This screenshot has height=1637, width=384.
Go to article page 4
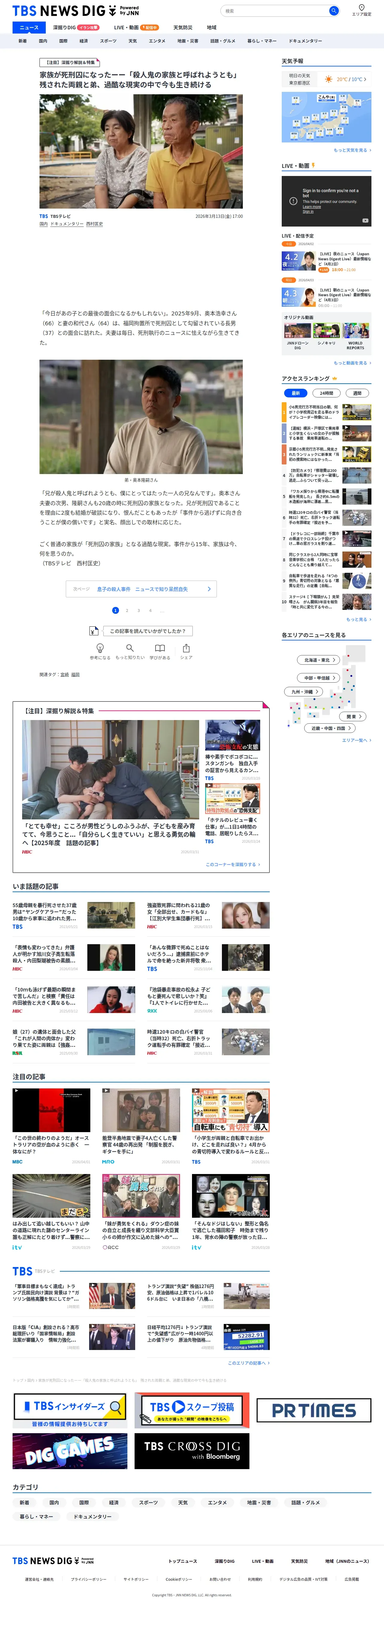150,610
